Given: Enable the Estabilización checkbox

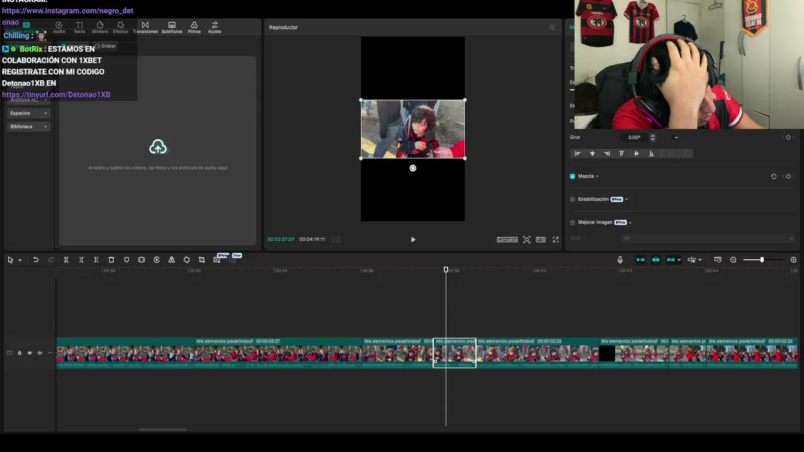Looking at the screenshot, I should coord(572,199).
